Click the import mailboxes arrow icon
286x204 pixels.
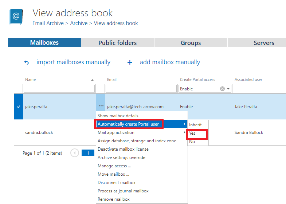pyautogui.click(x=26, y=62)
